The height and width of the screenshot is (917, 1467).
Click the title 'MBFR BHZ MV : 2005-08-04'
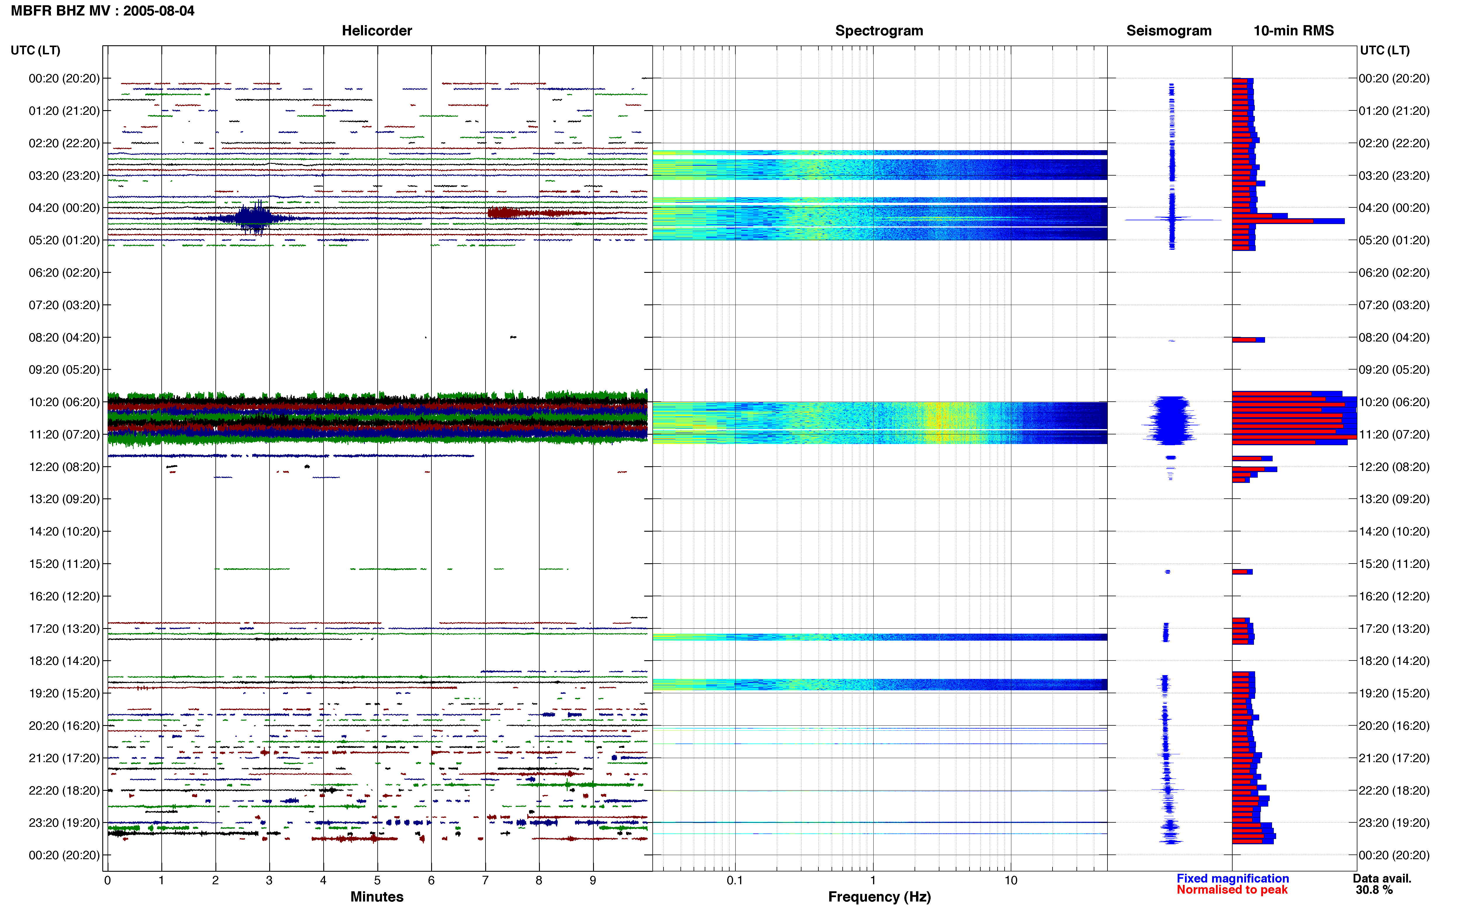103,11
